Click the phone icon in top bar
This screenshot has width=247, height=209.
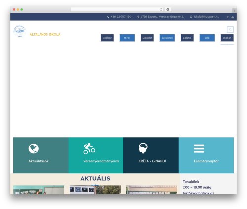(108, 17)
